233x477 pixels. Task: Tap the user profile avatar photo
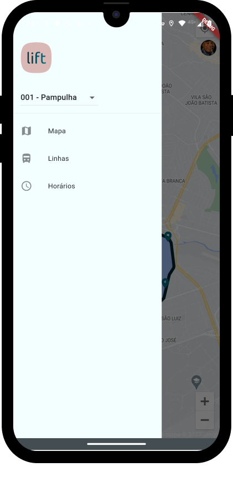point(209,48)
